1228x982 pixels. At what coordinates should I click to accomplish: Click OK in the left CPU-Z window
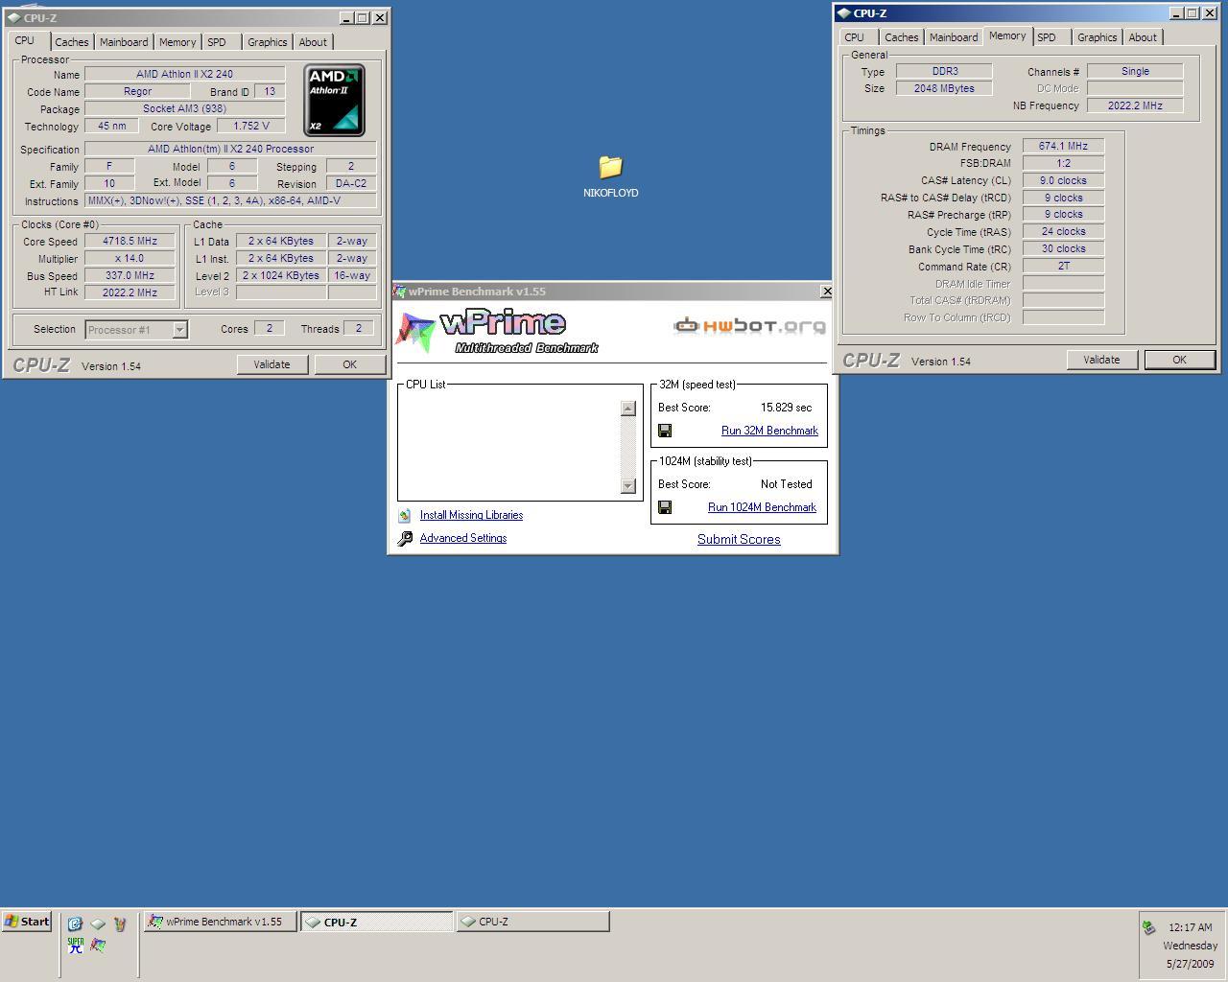tap(349, 364)
